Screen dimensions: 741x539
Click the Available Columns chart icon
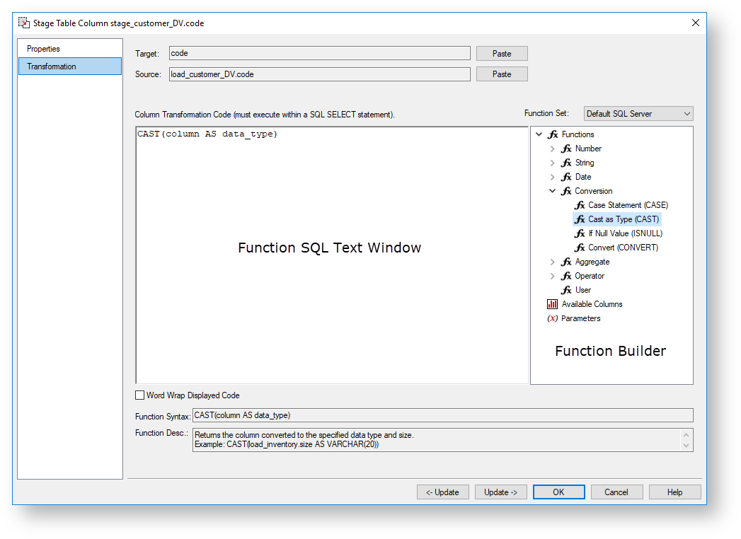pos(552,304)
